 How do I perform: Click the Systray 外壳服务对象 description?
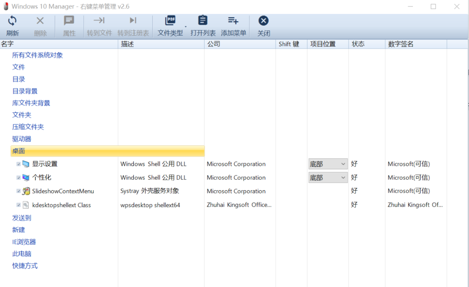point(149,191)
